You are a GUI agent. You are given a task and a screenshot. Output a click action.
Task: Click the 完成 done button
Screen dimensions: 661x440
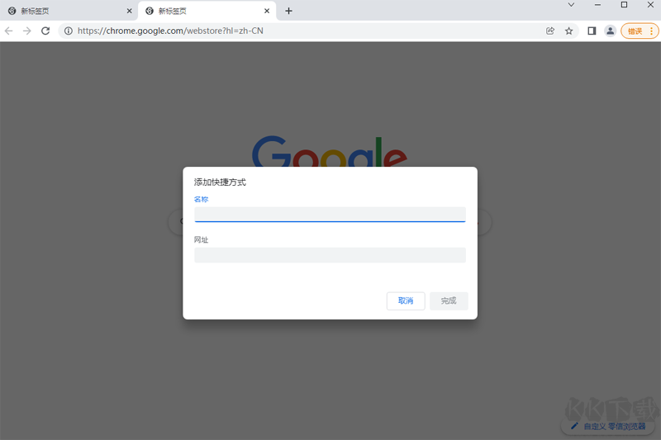coord(449,300)
